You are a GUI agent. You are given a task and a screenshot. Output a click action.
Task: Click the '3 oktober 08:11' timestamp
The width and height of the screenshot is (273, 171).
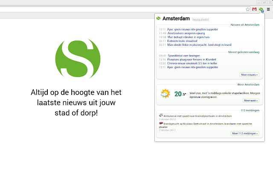point(167,130)
